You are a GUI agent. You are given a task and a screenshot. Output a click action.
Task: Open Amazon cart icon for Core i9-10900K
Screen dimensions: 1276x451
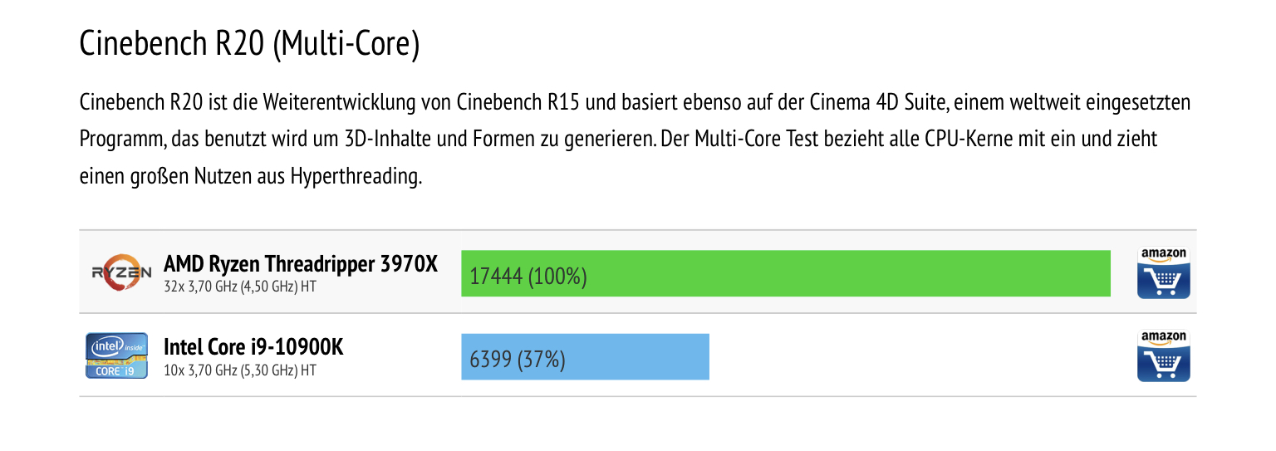point(1163,355)
